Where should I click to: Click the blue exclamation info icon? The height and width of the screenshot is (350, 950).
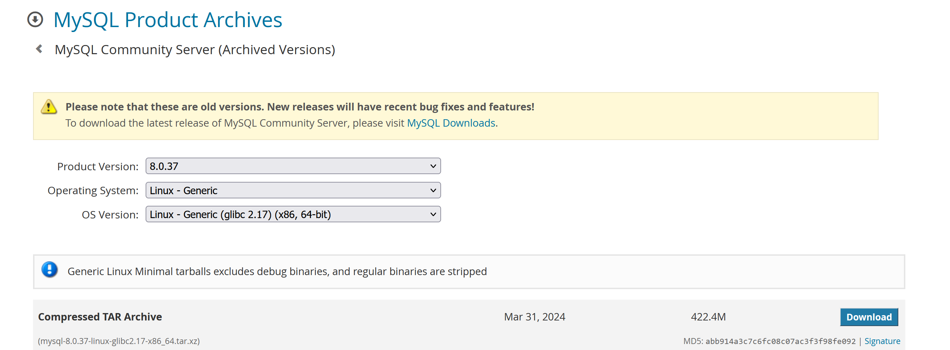click(x=50, y=269)
